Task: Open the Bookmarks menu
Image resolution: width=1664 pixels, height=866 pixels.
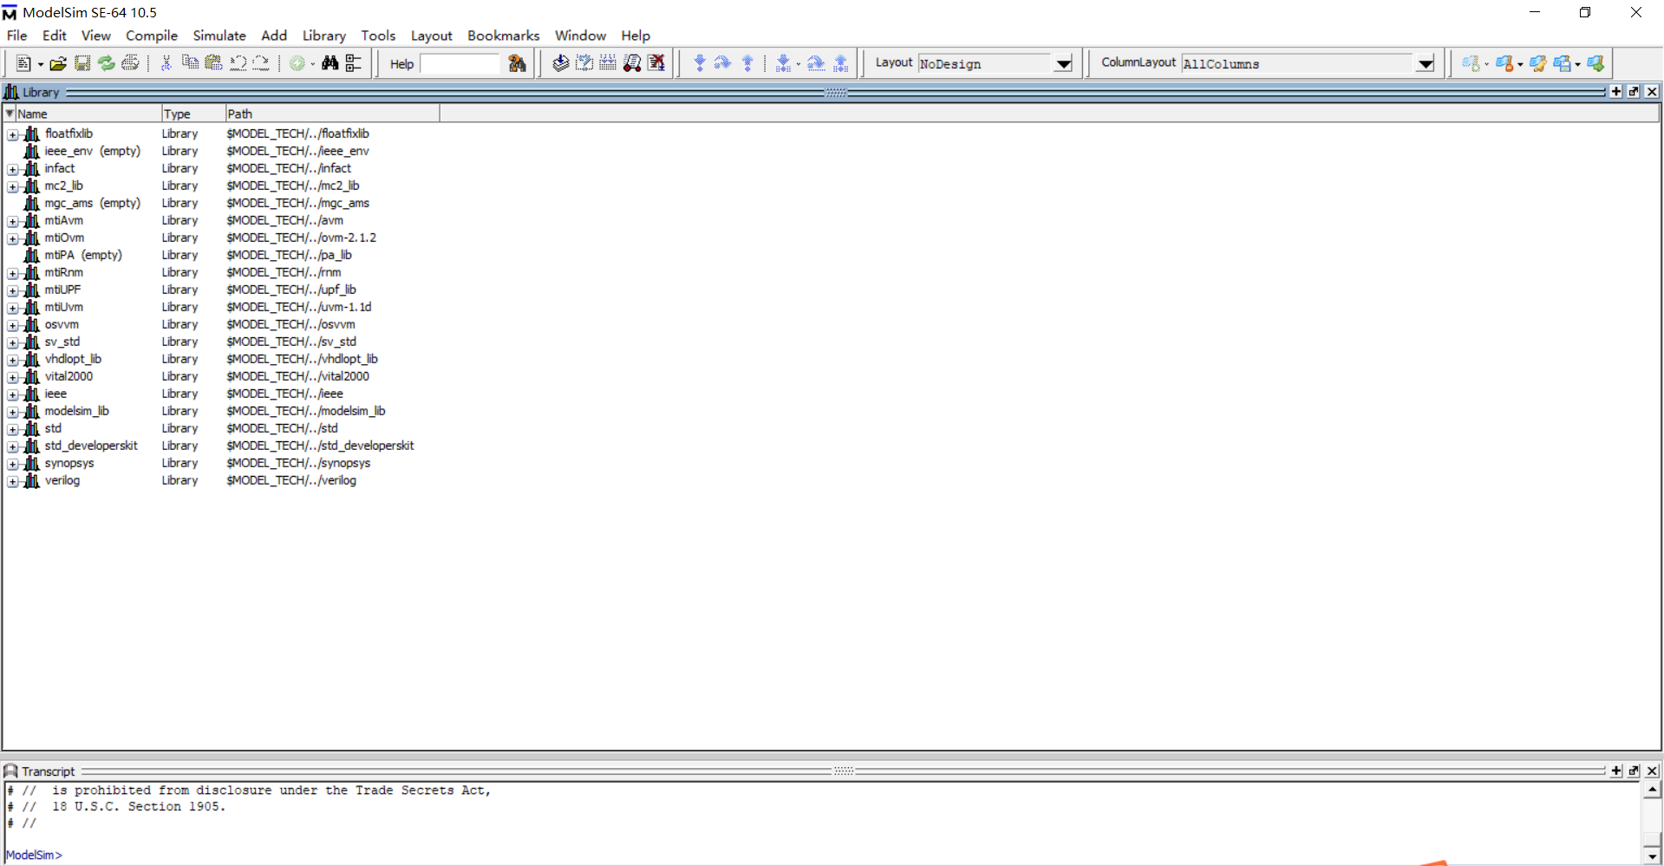Action: [503, 36]
